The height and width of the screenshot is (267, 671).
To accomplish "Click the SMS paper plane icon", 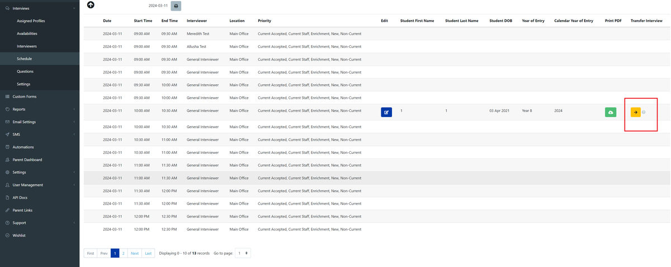I will point(7,134).
